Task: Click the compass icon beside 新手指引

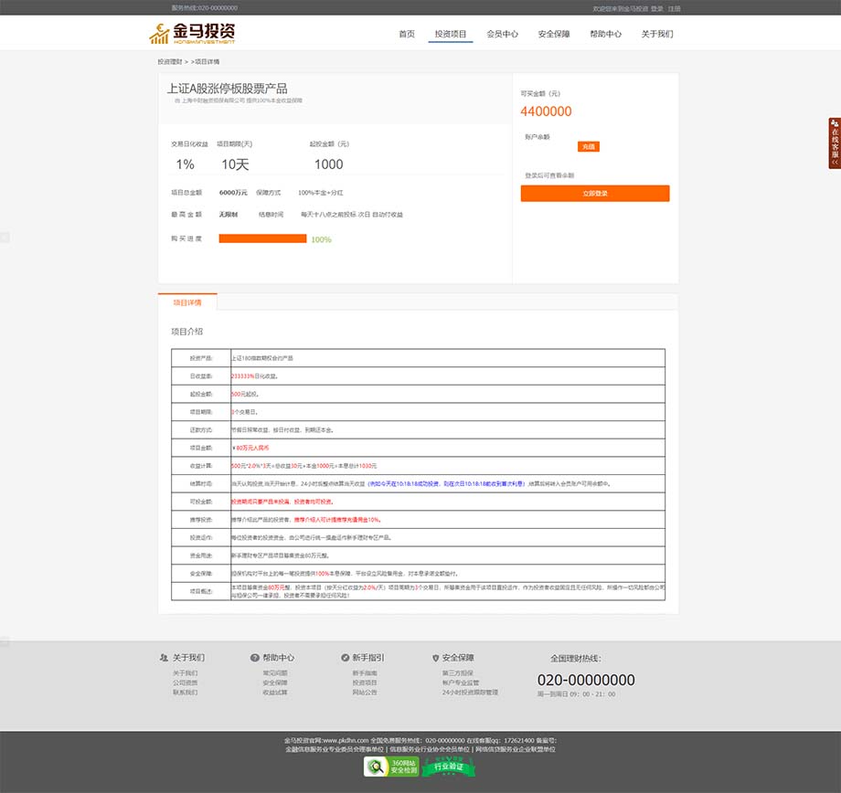Action: coord(345,658)
